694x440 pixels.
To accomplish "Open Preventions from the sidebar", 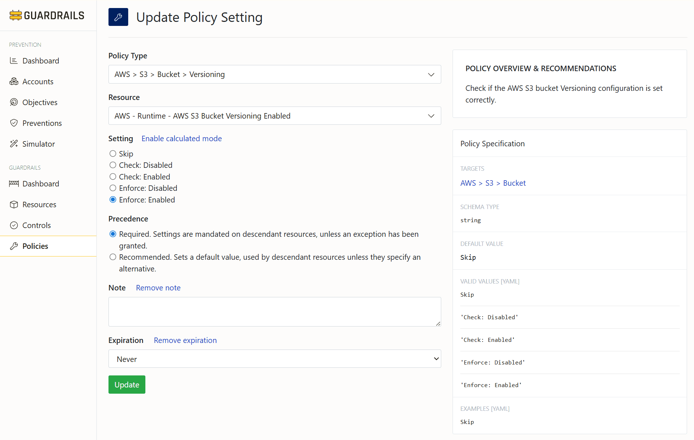I will (42, 123).
